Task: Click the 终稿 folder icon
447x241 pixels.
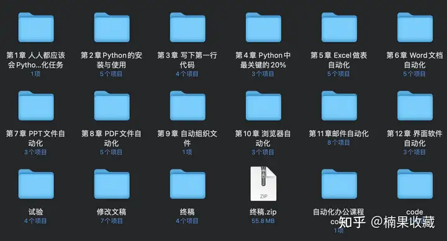Action: (x=187, y=184)
